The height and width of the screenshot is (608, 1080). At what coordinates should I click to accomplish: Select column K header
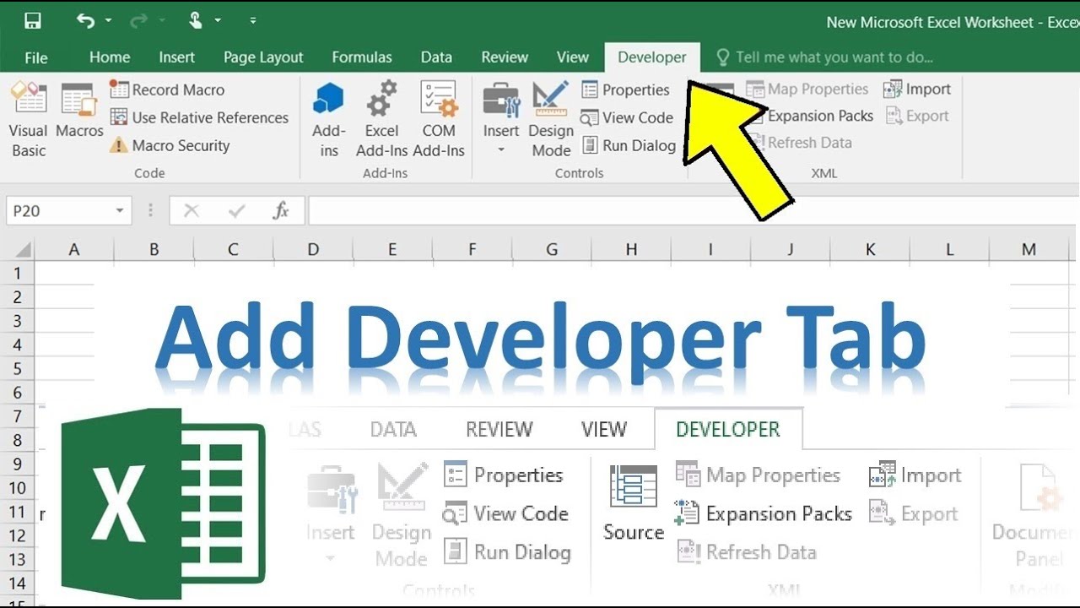point(870,249)
